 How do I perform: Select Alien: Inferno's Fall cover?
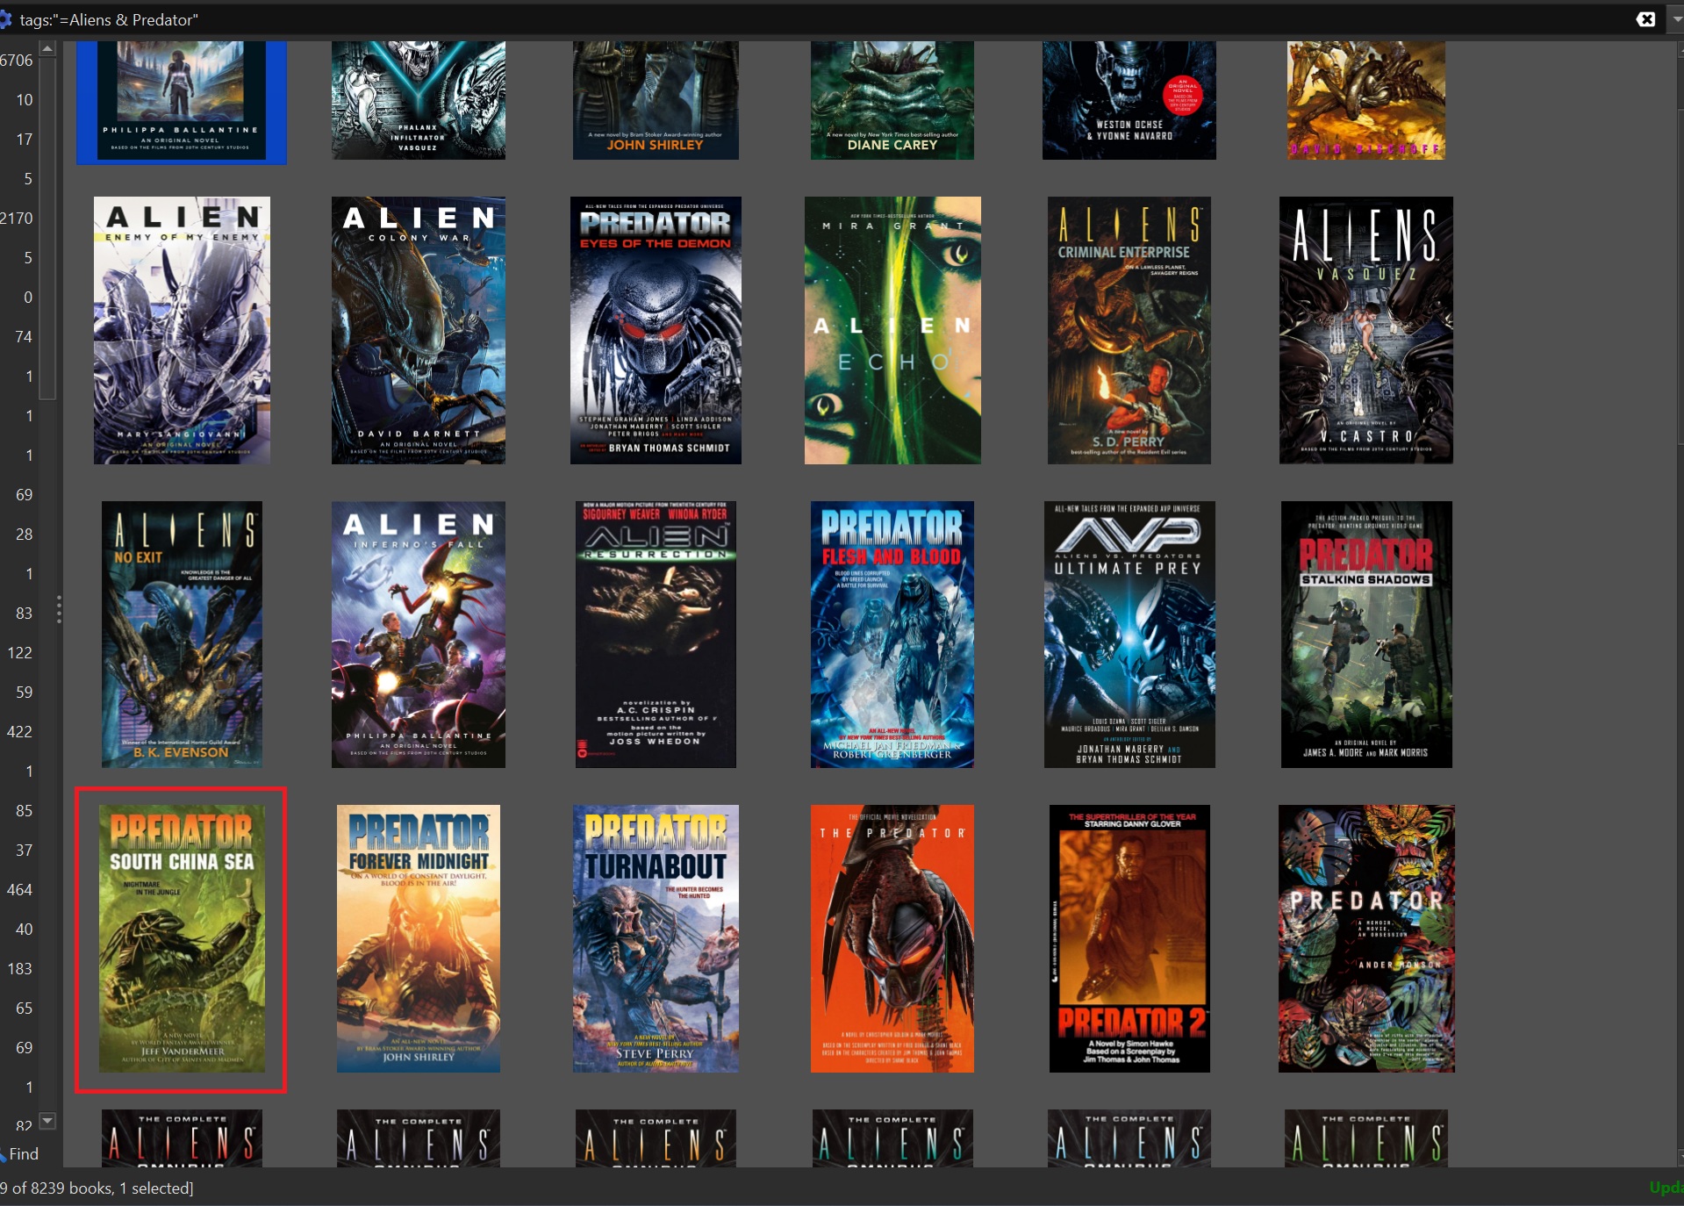(419, 635)
